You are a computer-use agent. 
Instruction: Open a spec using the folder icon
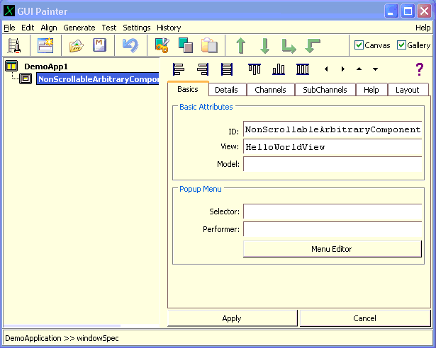pyautogui.click(x=76, y=45)
